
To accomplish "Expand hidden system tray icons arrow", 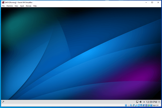I will coord(144,102).
